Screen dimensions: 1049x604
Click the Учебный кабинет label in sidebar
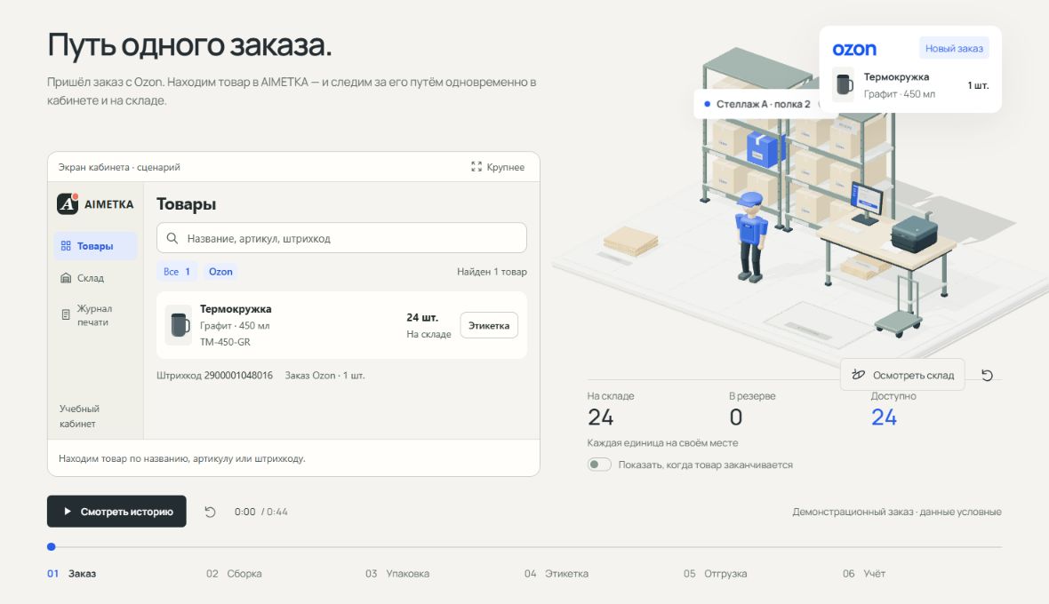(79, 416)
